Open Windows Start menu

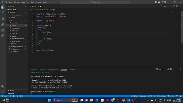coord(49,100)
